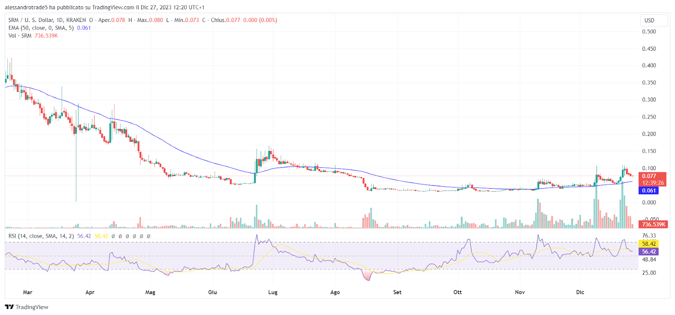
Task: Click the 0.500 price axis label
Action: pyautogui.click(x=649, y=32)
